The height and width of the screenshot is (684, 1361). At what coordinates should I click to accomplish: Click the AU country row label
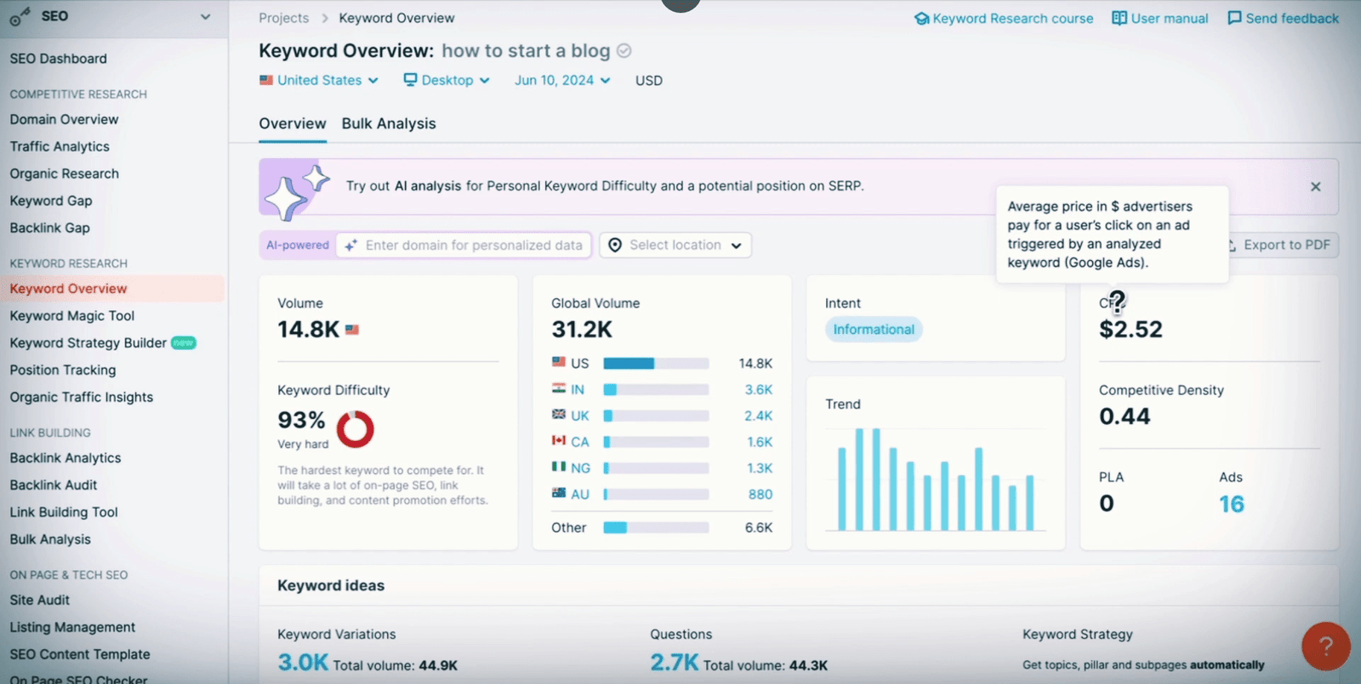(x=580, y=495)
